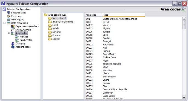This screenshot has height=101, width=188.
Task: Select Data logging in the tree
Action: pos(18,19)
